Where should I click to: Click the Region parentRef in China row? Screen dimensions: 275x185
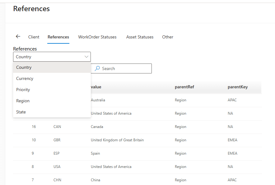[x=180, y=180]
